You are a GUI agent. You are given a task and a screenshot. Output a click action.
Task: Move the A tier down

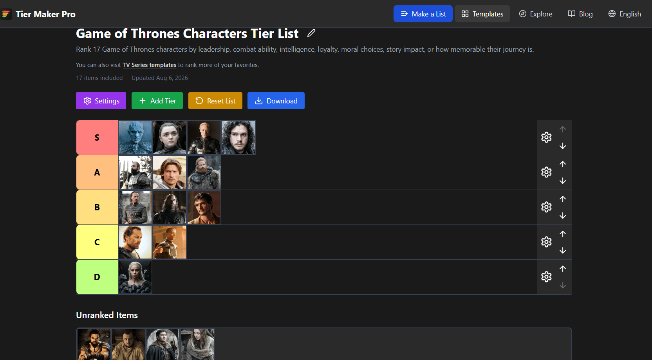[x=563, y=181]
